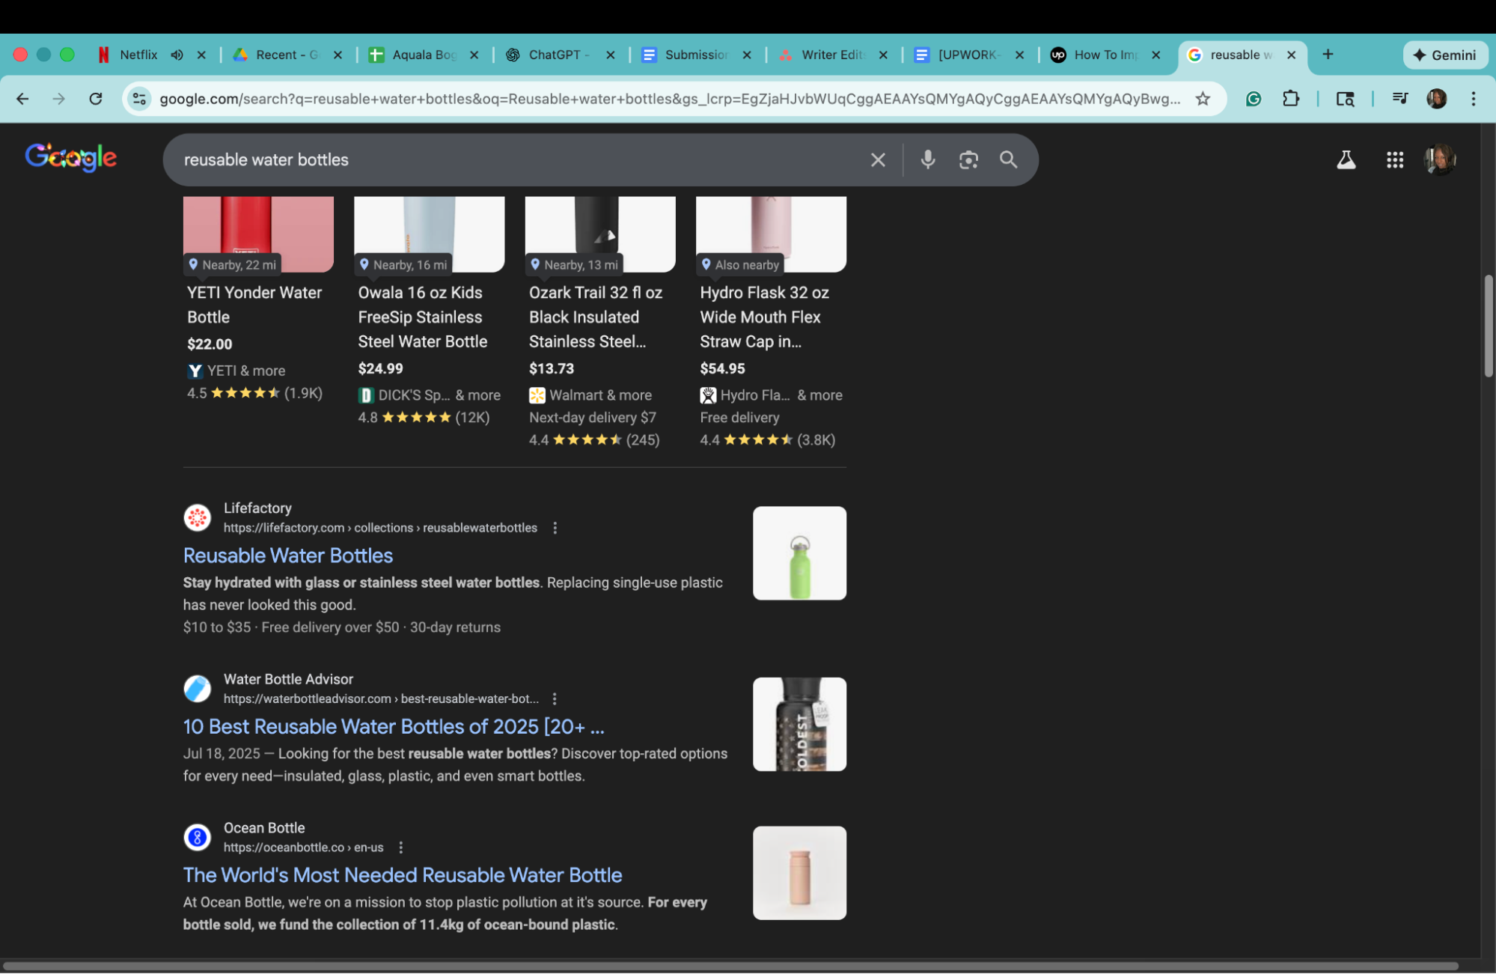1496x974 pixels.
Task: Close the Netflix tab
Action: coord(201,55)
